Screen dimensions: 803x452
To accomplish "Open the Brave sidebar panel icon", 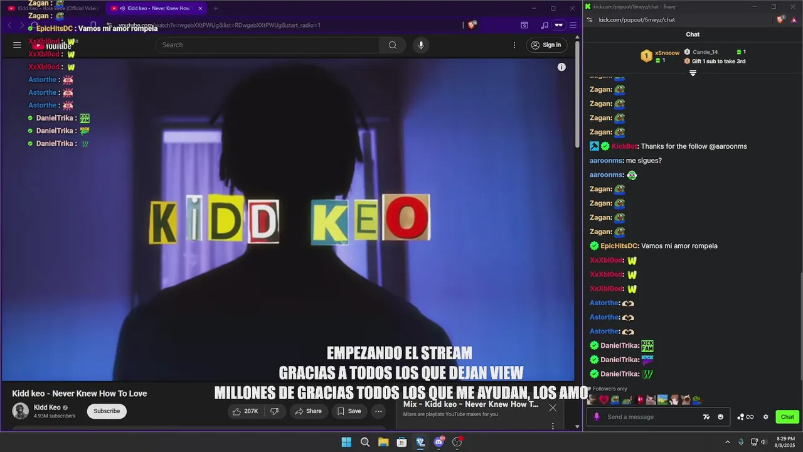I will point(524,25).
